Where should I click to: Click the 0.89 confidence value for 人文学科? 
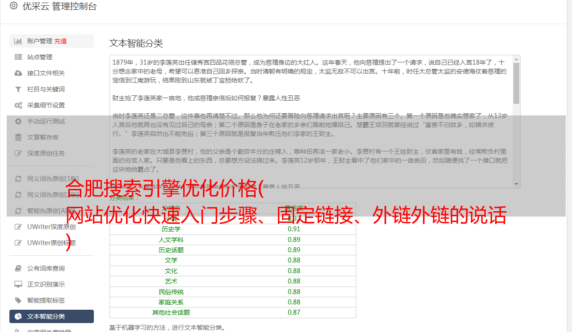294,240
